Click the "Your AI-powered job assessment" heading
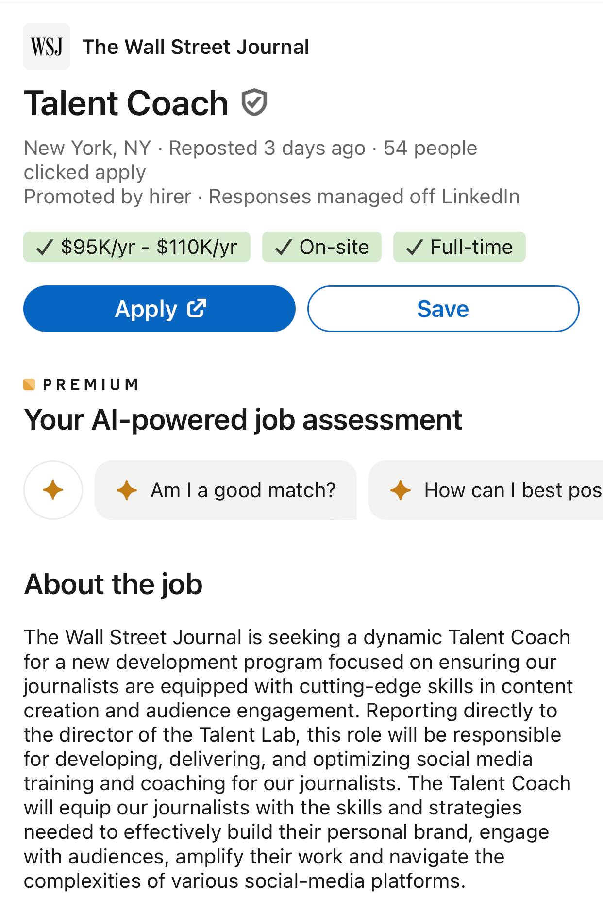This screenshot has width=603, height=913. [x=243, y=420]
